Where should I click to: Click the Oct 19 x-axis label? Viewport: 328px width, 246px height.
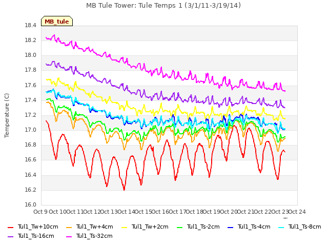[x=212, y=212]
